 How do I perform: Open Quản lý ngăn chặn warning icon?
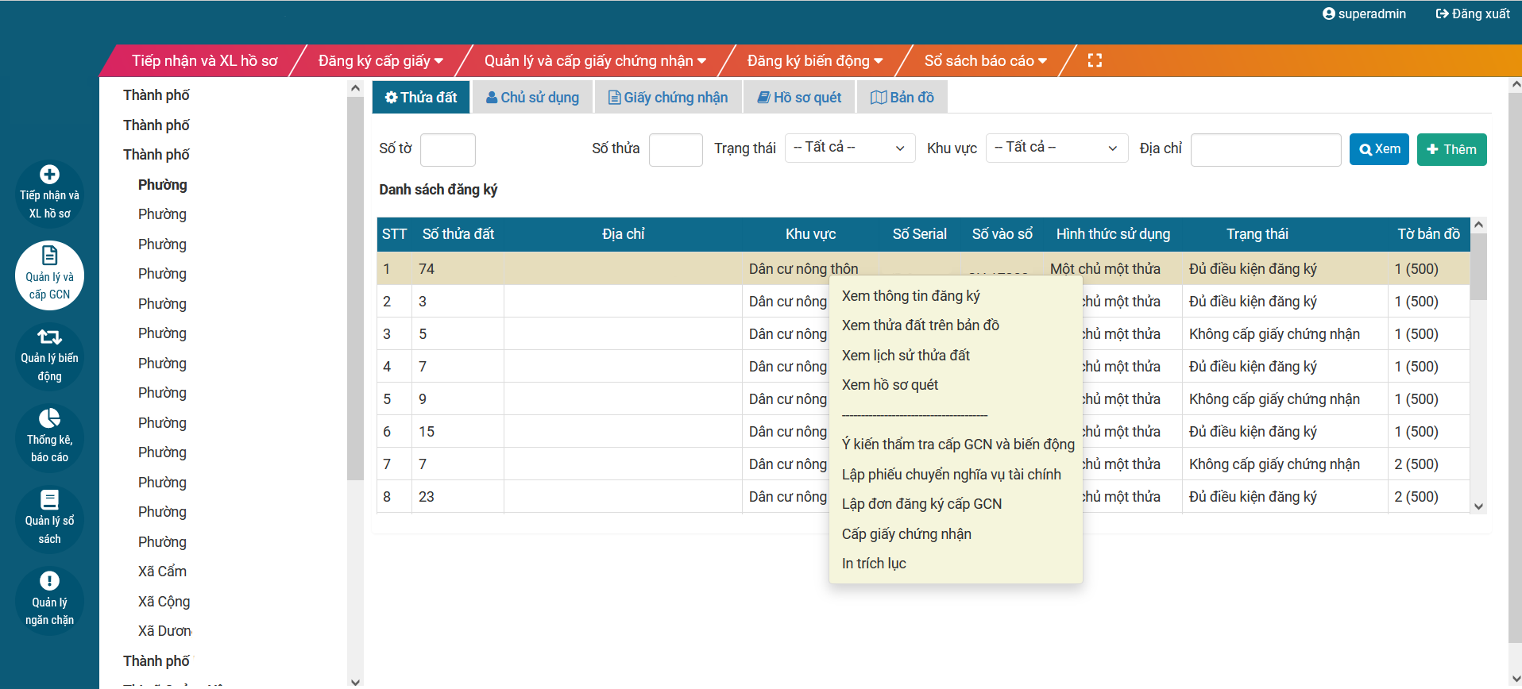pyautogui.click(x=49, y=582)
